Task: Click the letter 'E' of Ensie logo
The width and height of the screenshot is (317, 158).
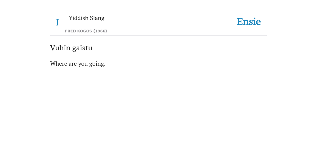Action: 240,22
